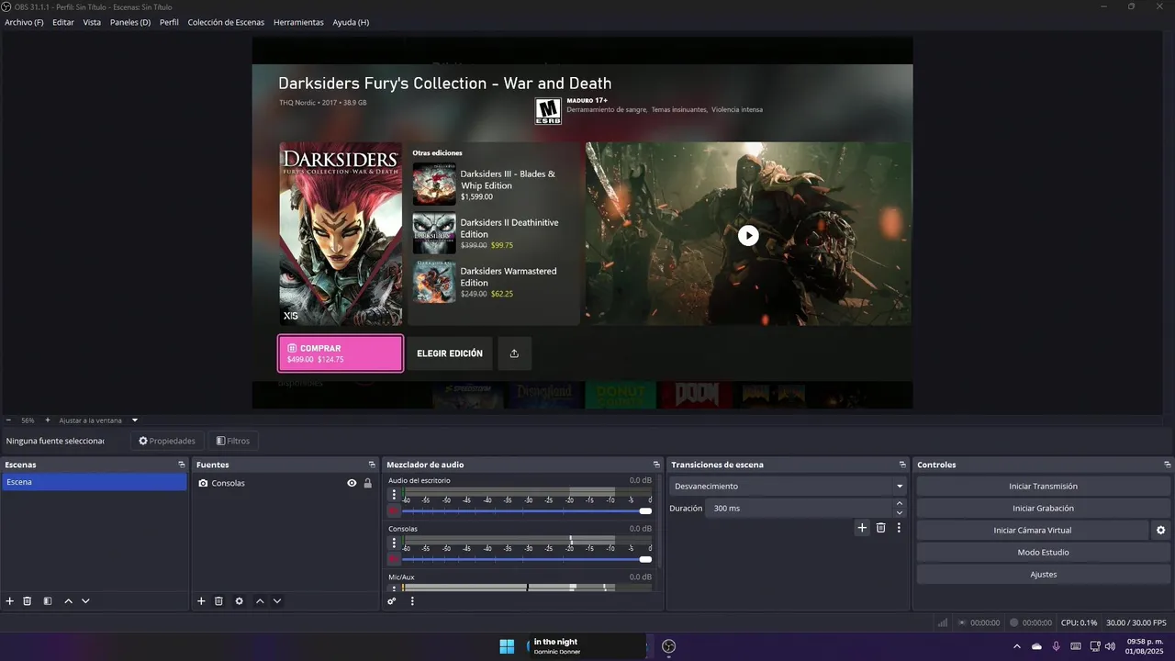Move the scene down in the Escenas panel
Screen dimensions: 1175x661
point(85,601)
